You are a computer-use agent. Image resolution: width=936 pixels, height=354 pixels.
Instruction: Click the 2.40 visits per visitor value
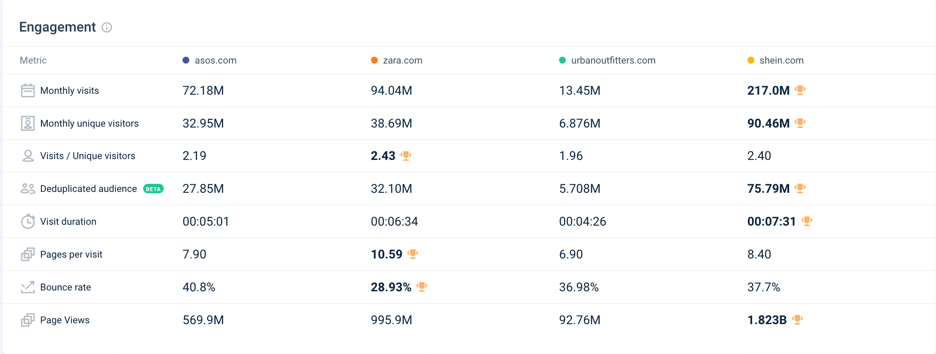(x=759, y=156)
